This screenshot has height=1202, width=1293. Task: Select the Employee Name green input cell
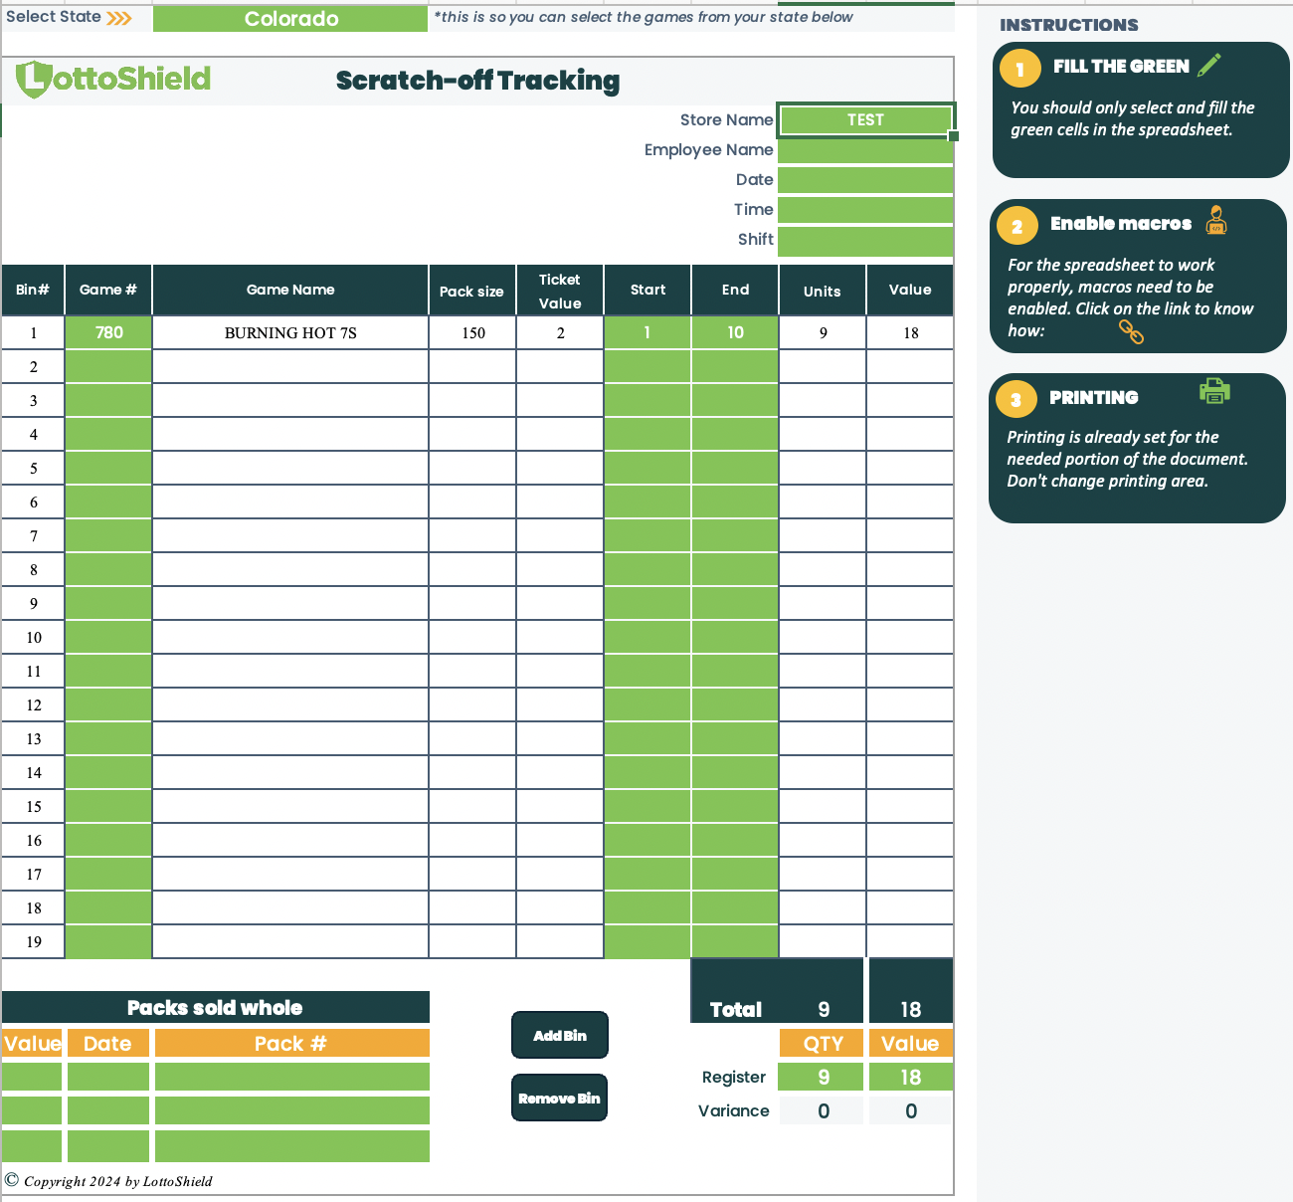[865, 150]
